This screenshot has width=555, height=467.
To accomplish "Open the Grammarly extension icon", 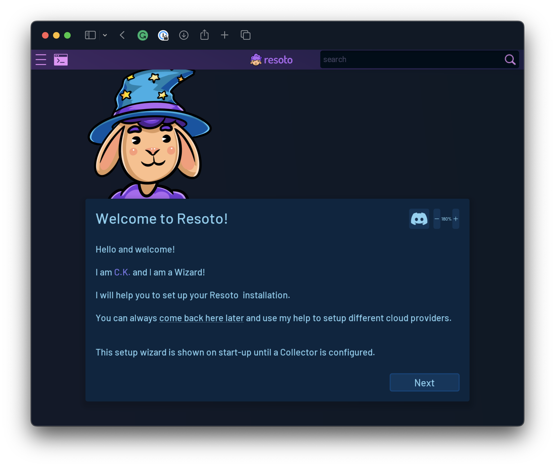I will (x=142, y=35).
